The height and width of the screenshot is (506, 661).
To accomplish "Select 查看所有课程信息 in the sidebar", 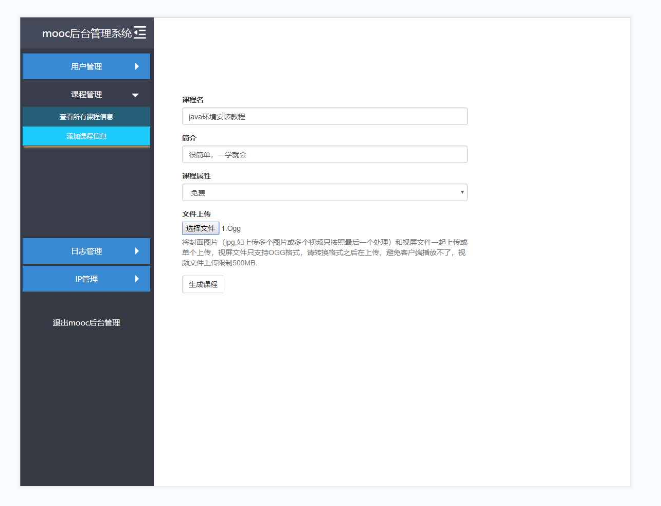I will coord(86,116).
